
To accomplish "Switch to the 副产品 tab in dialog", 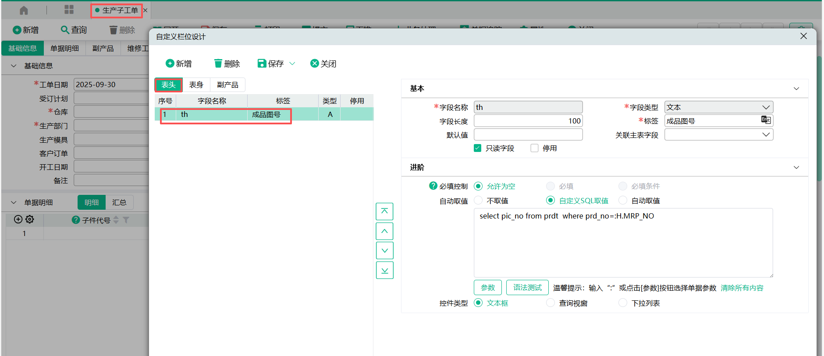I will pos(227,85).
